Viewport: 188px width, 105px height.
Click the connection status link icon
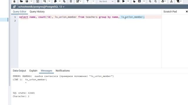[14, 7]
